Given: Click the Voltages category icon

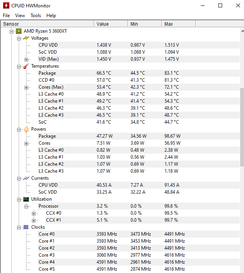Looking at the screenshot, I should click(26, 38).
